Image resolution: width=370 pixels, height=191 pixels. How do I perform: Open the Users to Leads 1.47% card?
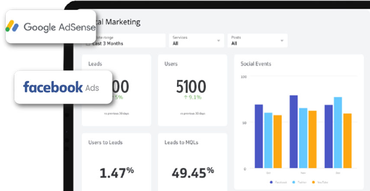pyautogui.click(x=116, y=162)
